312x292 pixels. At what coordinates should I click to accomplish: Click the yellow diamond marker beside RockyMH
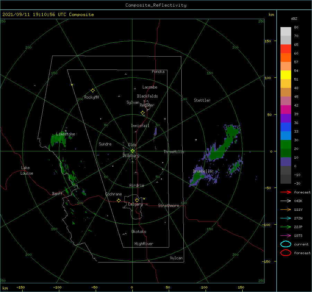tap(93, 91)
